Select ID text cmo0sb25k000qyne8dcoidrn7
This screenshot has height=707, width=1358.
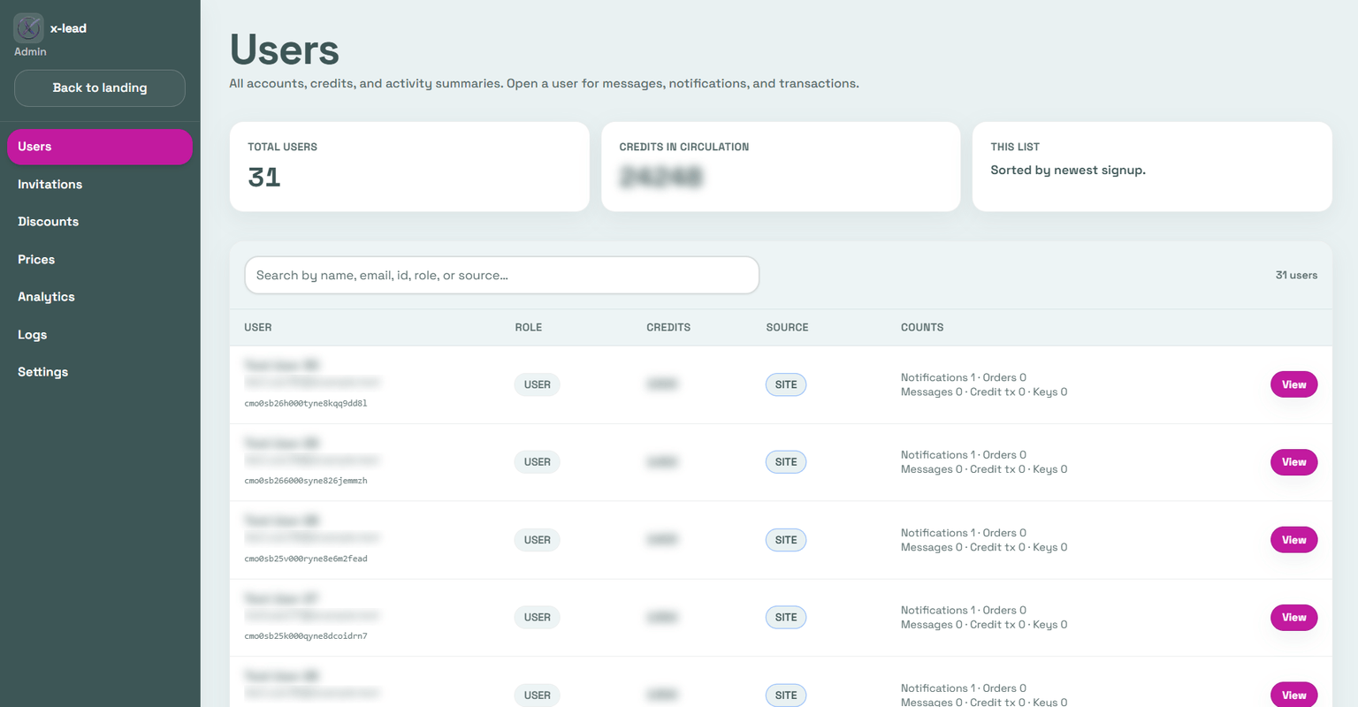click(306, 636)
